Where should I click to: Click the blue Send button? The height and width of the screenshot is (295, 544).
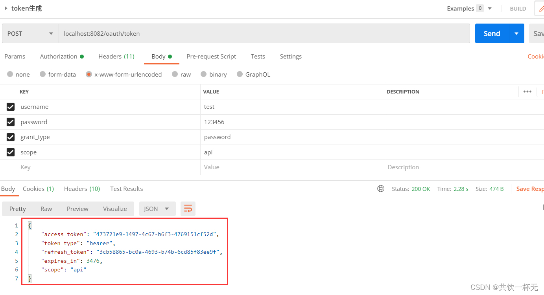tap(492, 33)
